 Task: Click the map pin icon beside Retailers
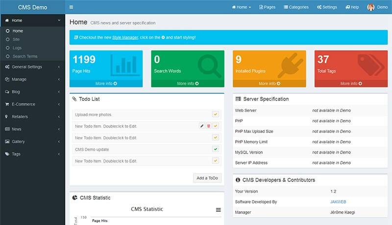[6, 116]
